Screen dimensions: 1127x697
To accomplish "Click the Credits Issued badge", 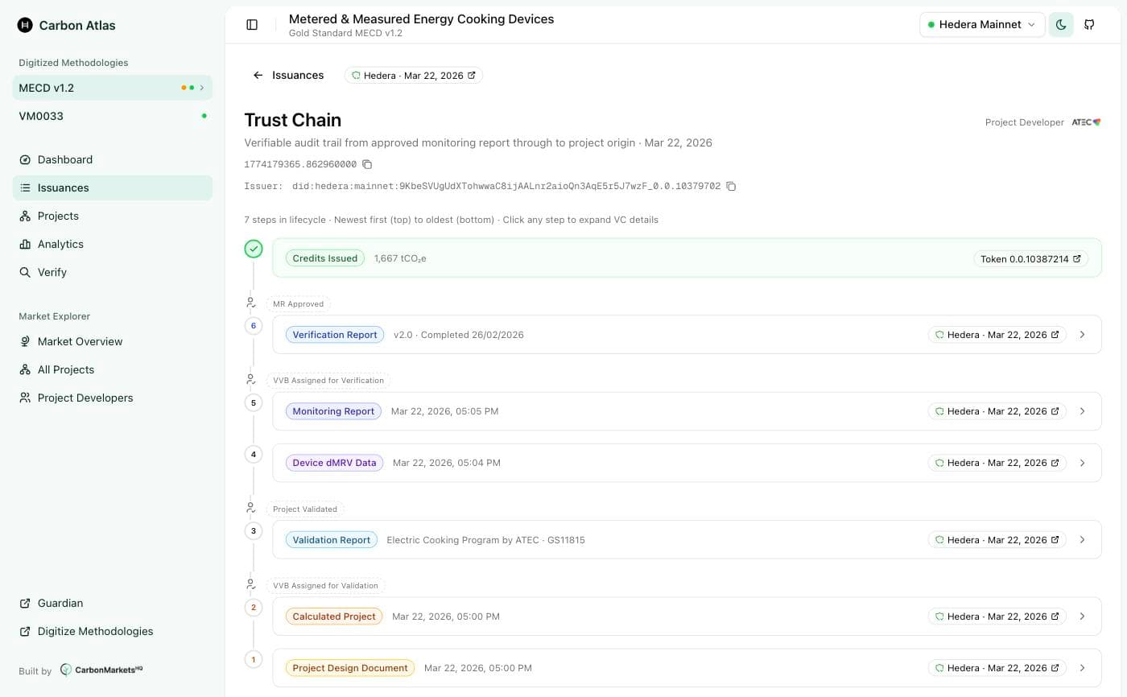I will pos(325,258).
